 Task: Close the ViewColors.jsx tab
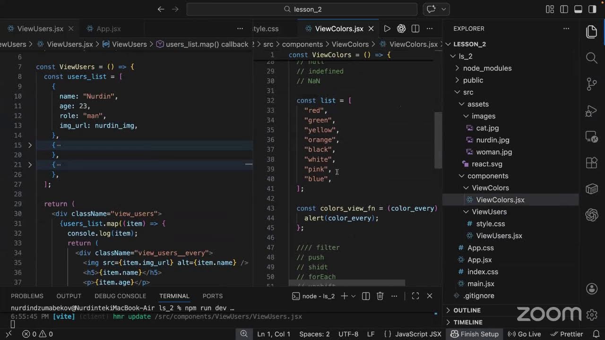click(x=372, y=29)
